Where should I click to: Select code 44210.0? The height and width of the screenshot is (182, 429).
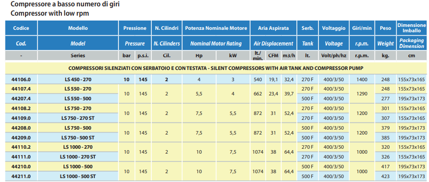coord(21,166)
